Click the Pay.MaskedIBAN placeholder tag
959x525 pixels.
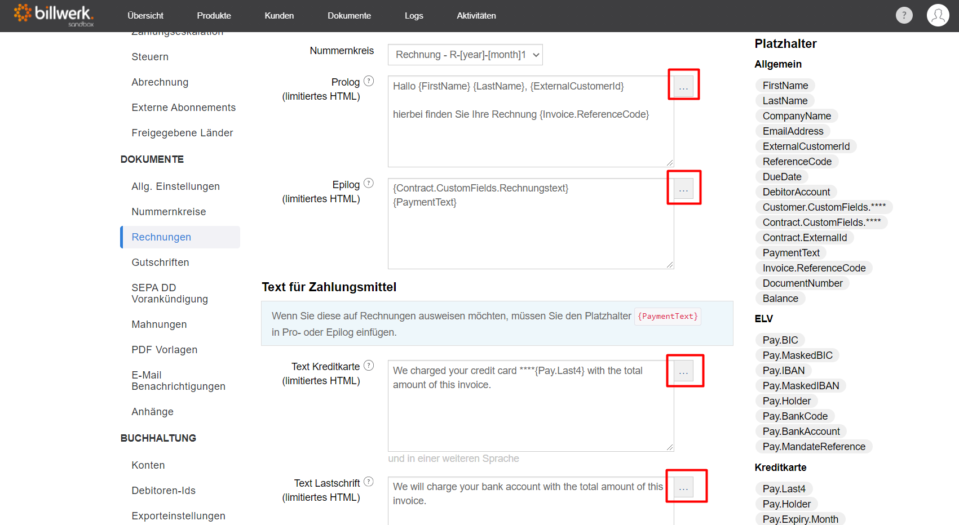(801, 386)
